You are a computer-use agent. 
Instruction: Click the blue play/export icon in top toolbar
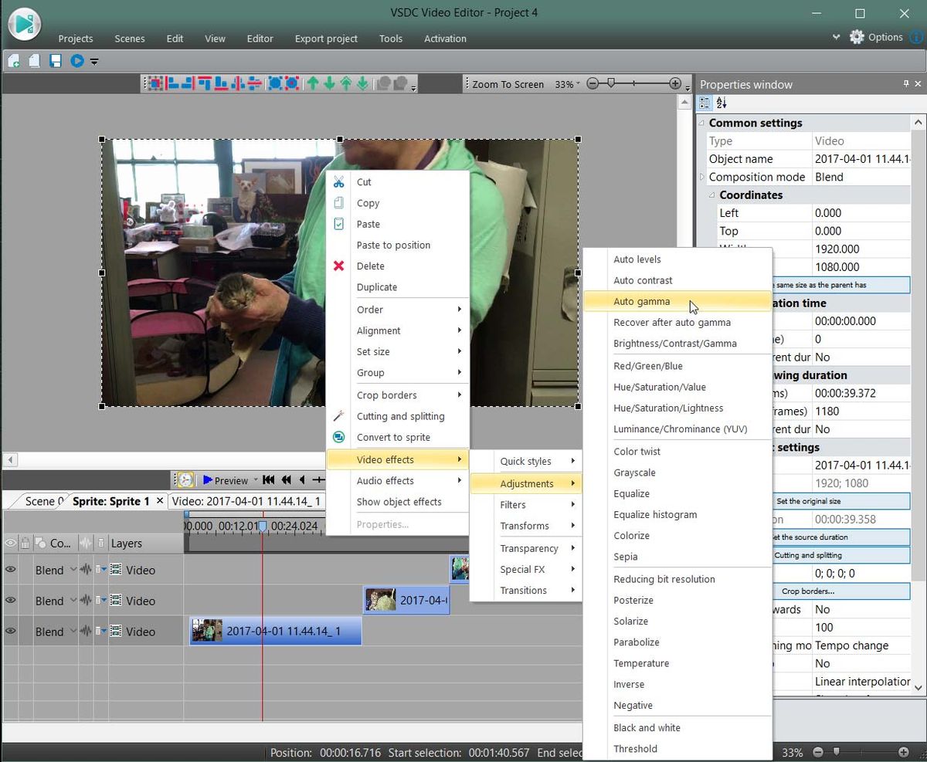click(76, 60)
